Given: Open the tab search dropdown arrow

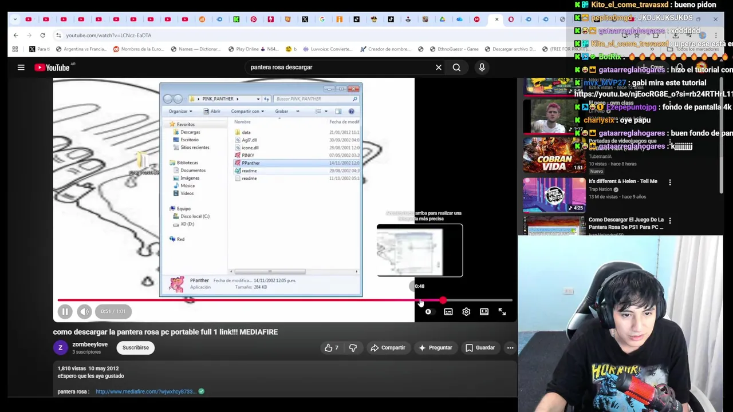Looking at the screenshot, I should (x=14, y=19).
